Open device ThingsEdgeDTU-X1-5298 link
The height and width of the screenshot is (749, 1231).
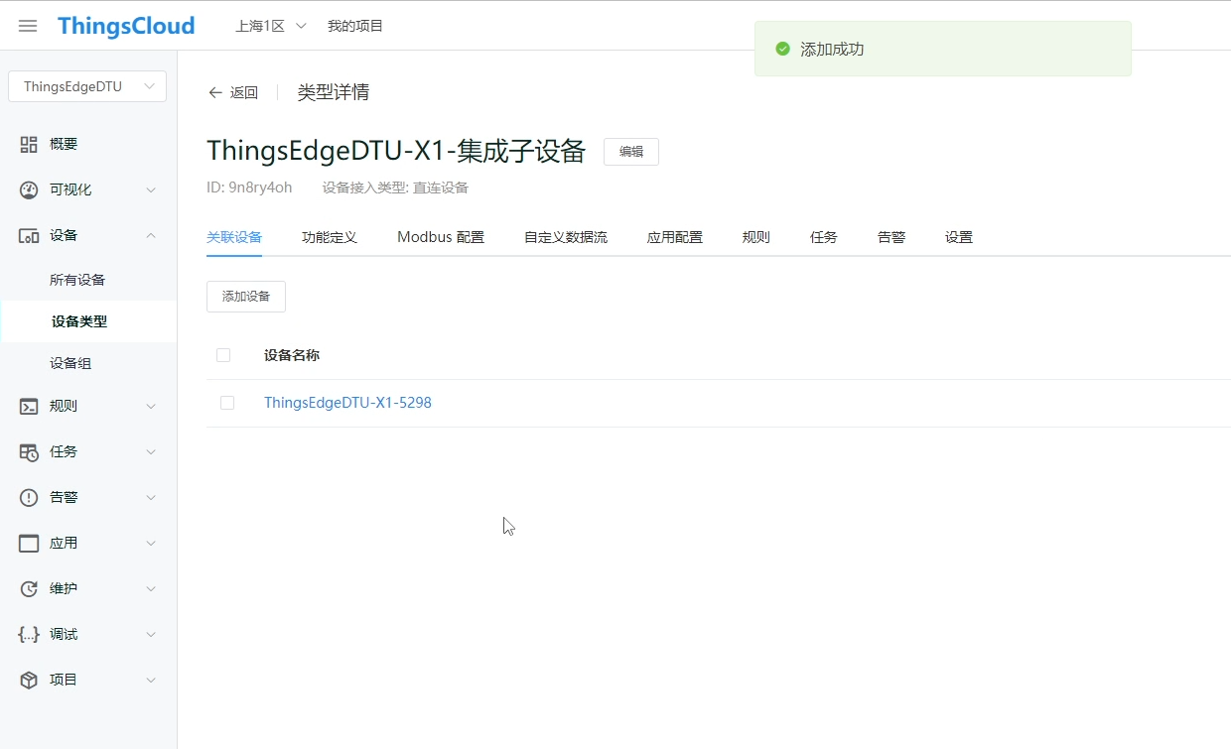(347, 403)
